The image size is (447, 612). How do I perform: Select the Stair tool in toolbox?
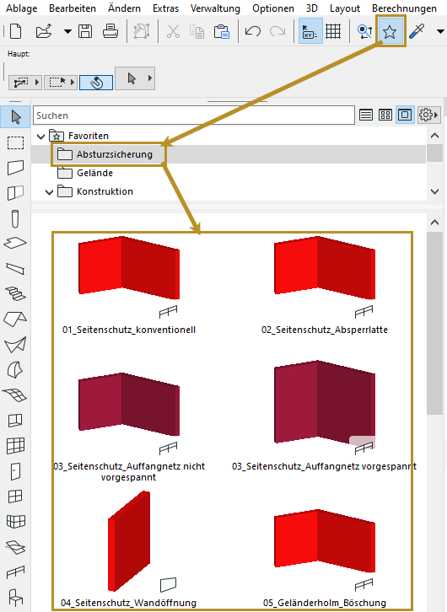[x=15, y=293]
